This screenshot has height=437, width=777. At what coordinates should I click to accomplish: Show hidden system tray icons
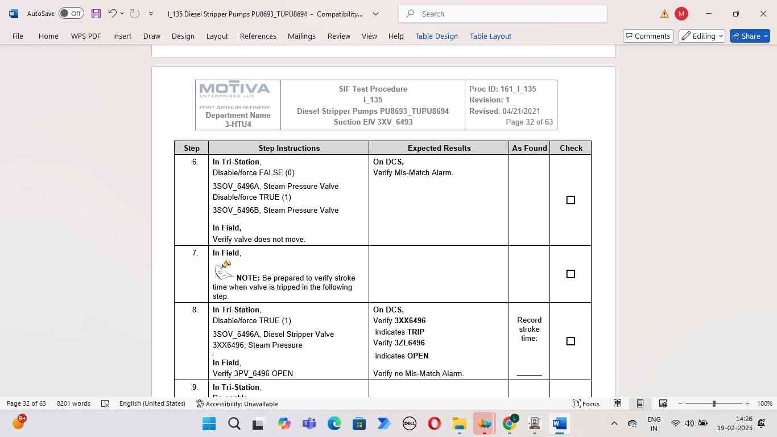(614, 423)
